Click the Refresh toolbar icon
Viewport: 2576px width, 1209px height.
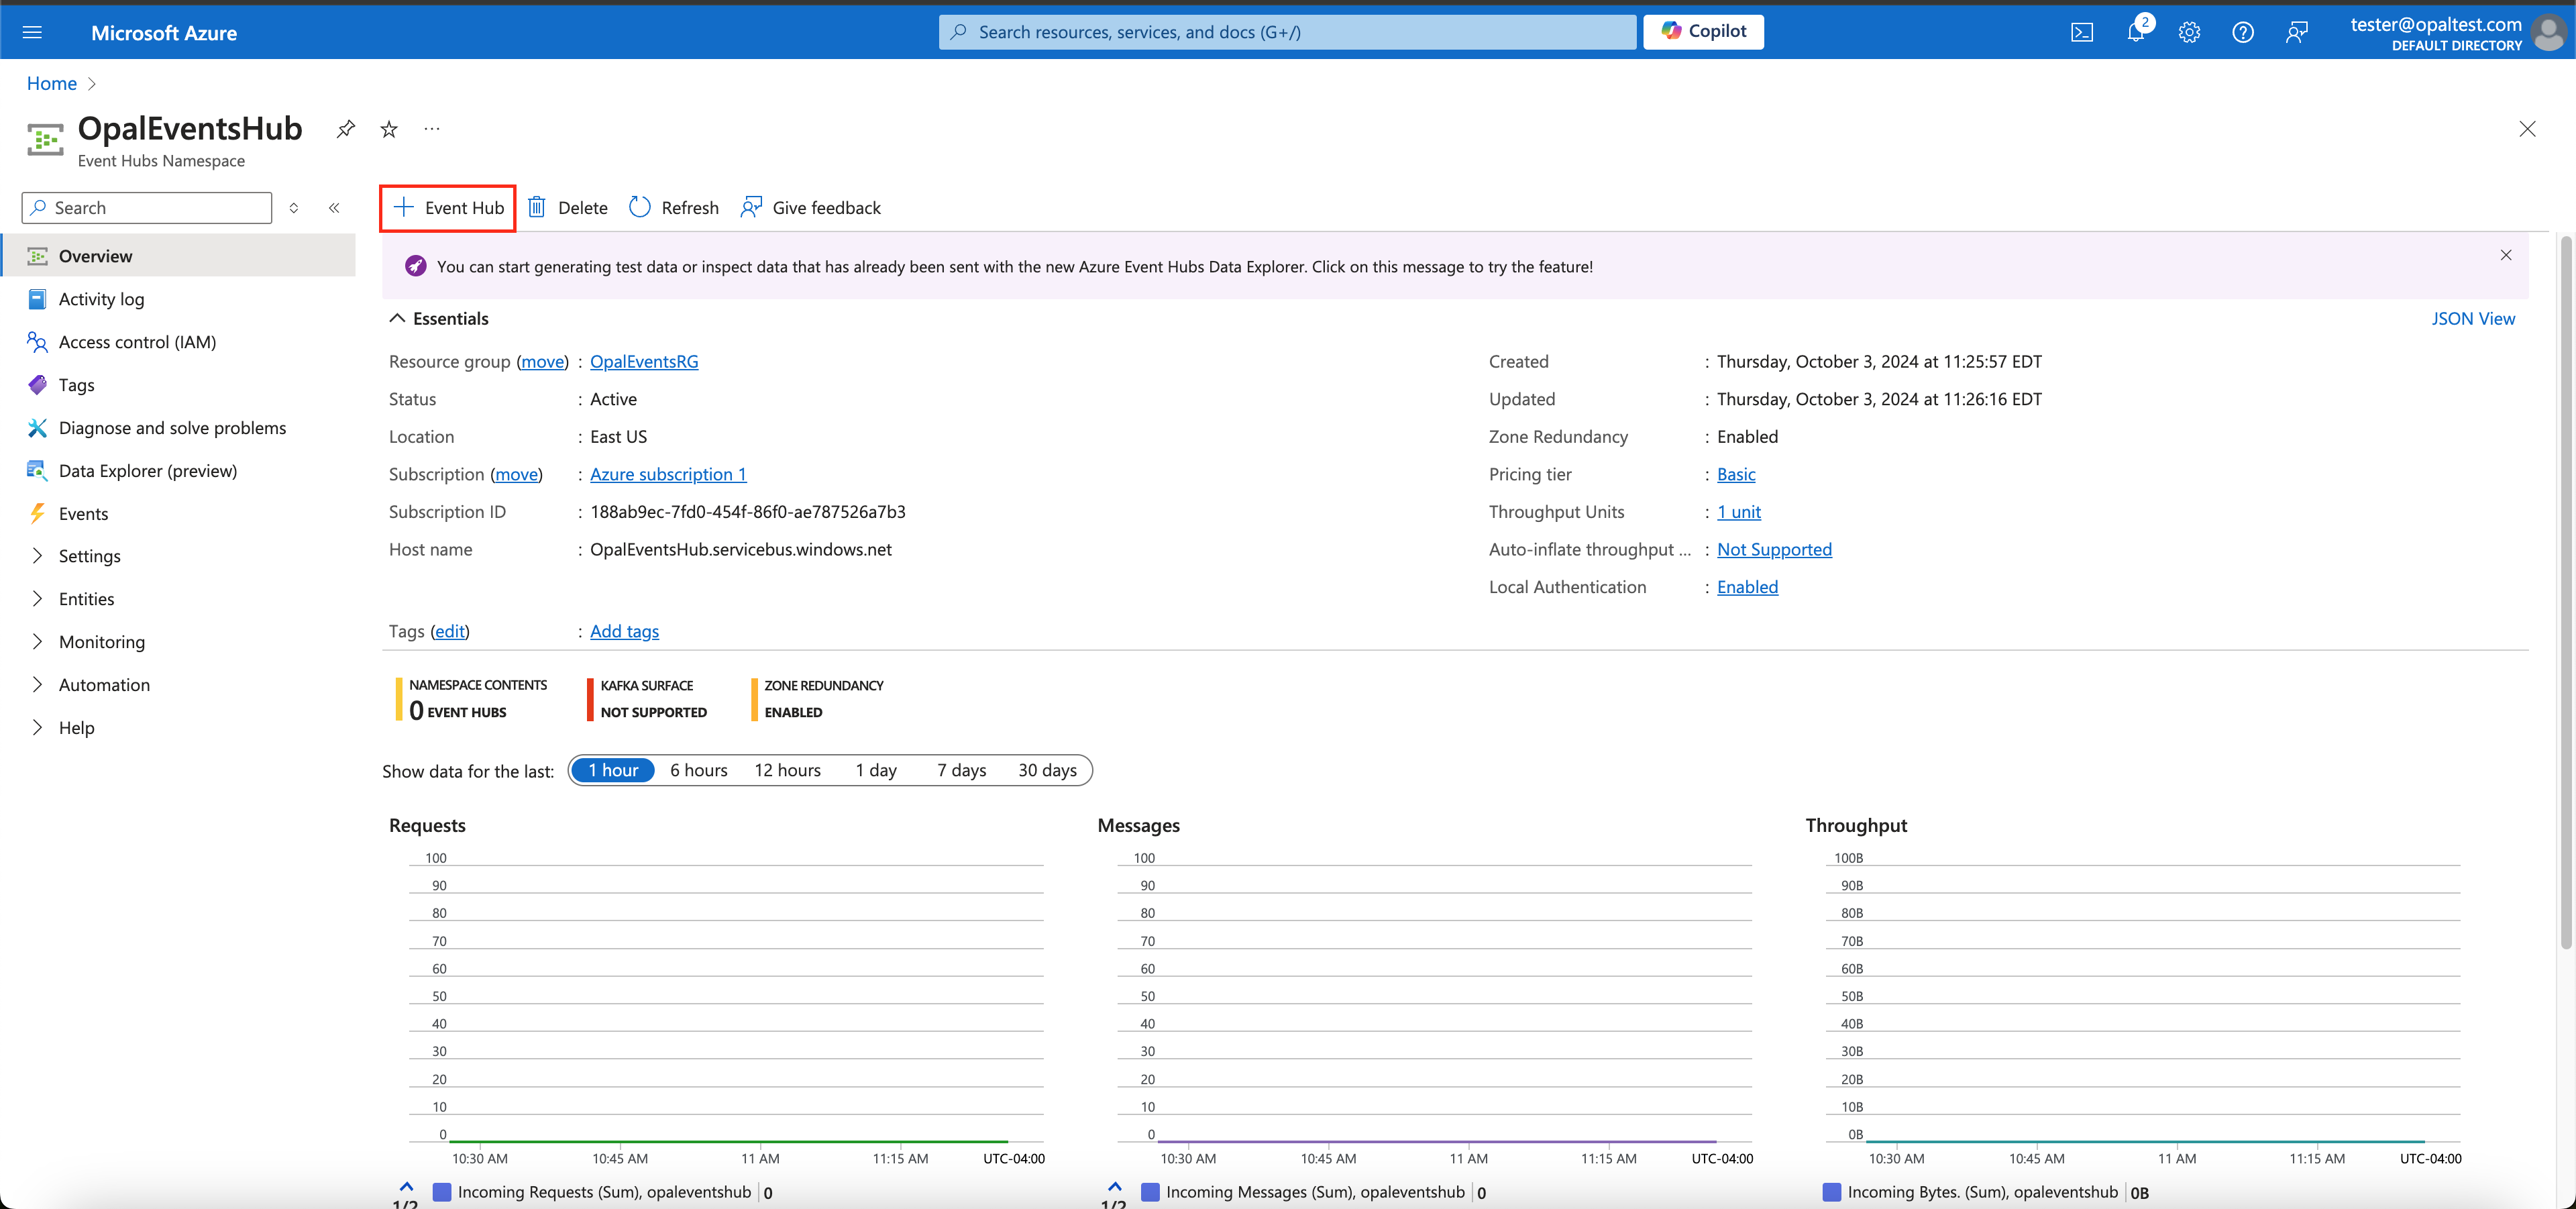point(640,207)
